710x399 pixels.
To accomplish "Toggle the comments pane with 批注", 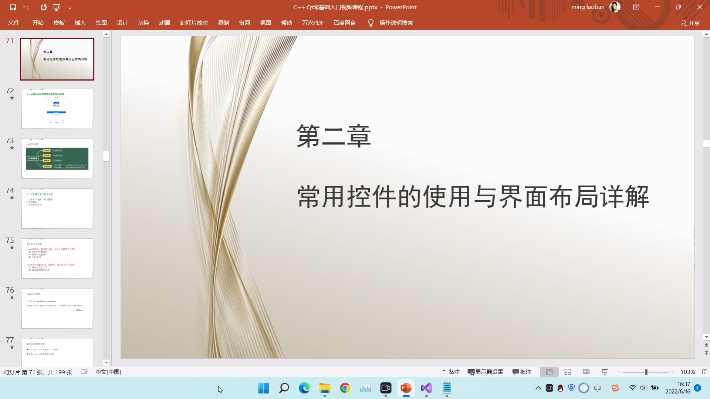I will 522,372.
